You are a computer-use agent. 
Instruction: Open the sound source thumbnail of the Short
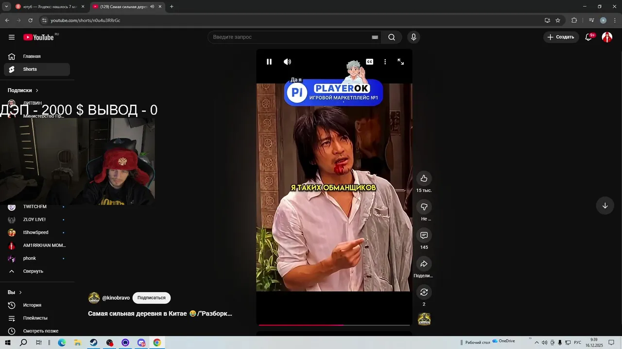pos(424,319)
